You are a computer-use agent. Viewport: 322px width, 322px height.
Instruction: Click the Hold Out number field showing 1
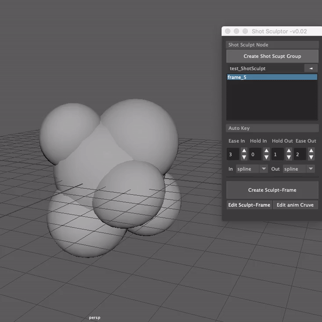tap(277, 154)
